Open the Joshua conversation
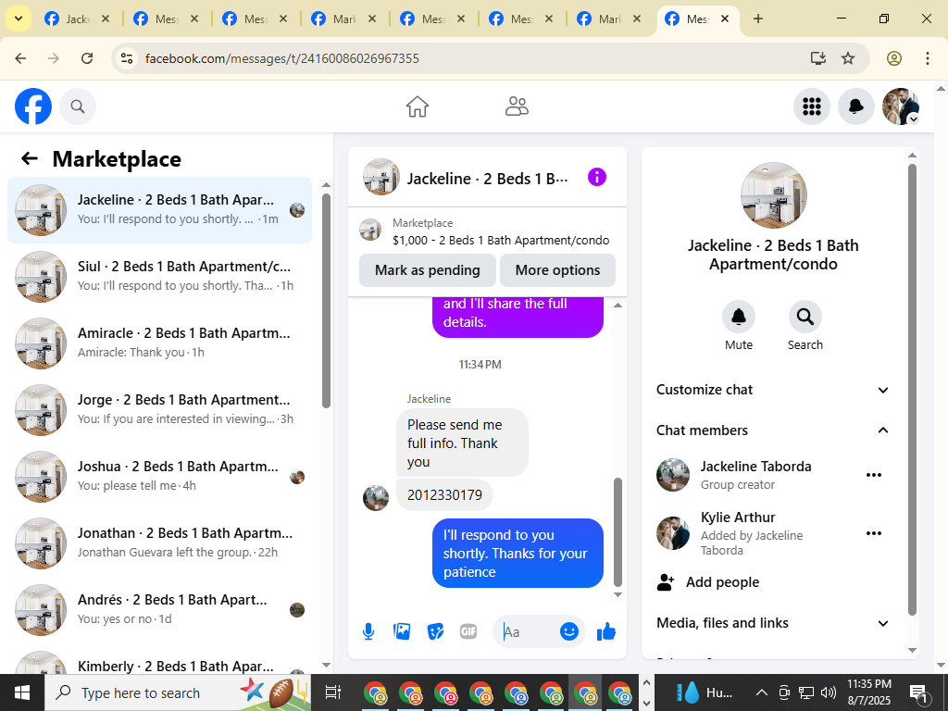The height and width of the screenshot is (711, 948). (x=159, y=476)
